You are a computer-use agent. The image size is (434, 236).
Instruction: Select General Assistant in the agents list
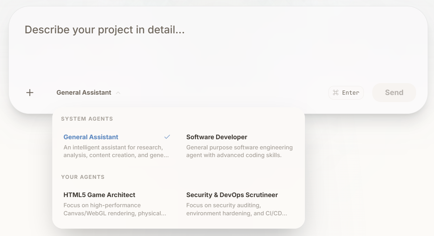[91, 137]
